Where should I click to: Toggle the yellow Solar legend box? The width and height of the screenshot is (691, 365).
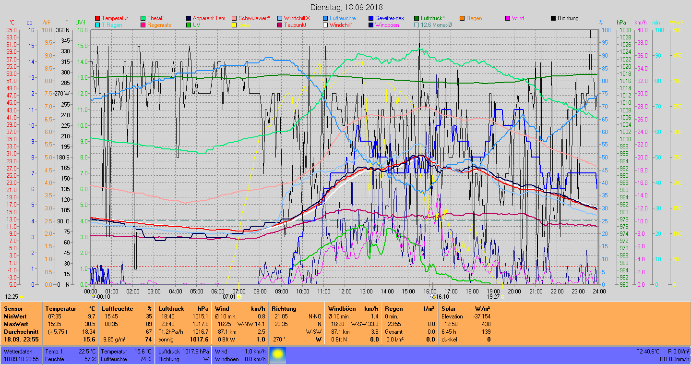(234, 25)
